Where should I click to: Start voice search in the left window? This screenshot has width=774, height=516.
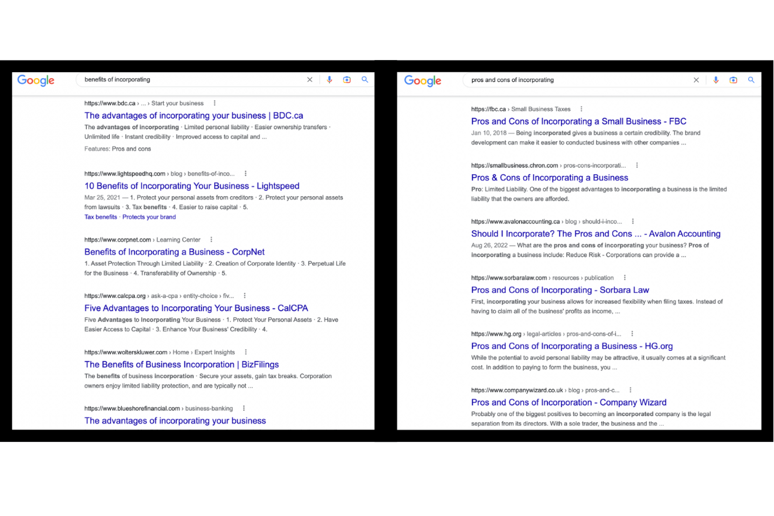(x=329, y=80)
